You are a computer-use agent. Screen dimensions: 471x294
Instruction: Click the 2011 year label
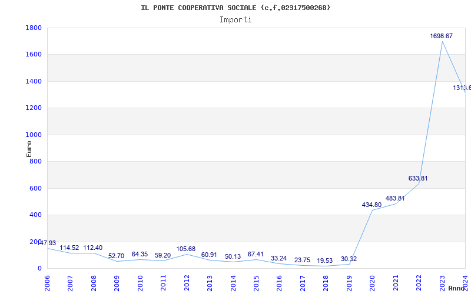[x=163, y=283]
